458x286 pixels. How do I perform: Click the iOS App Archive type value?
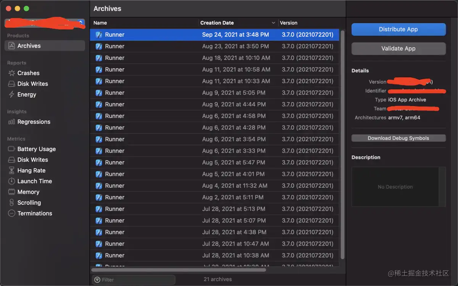(x=407, y=100)
